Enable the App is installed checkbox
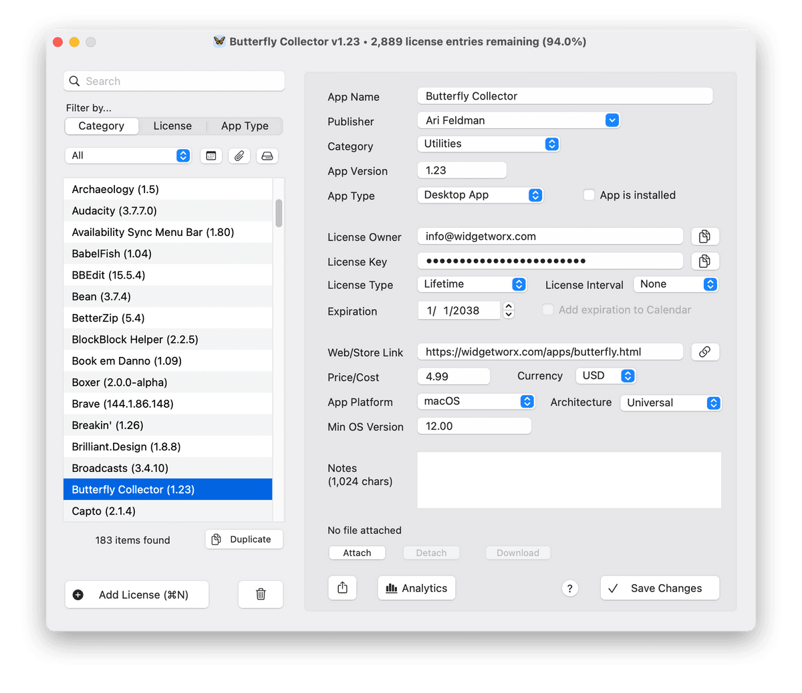 click(x=589, y=195)
